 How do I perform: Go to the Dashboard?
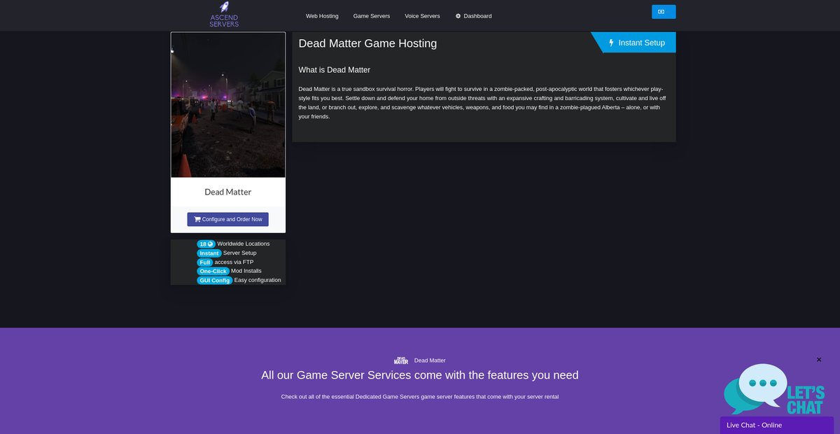click(473, 16)
